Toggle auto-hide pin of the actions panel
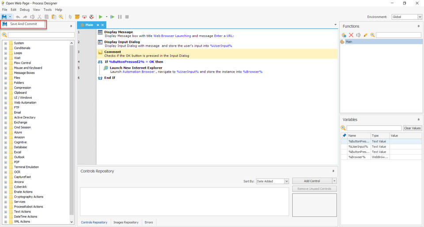424x227 pixels. pos(71,26)
